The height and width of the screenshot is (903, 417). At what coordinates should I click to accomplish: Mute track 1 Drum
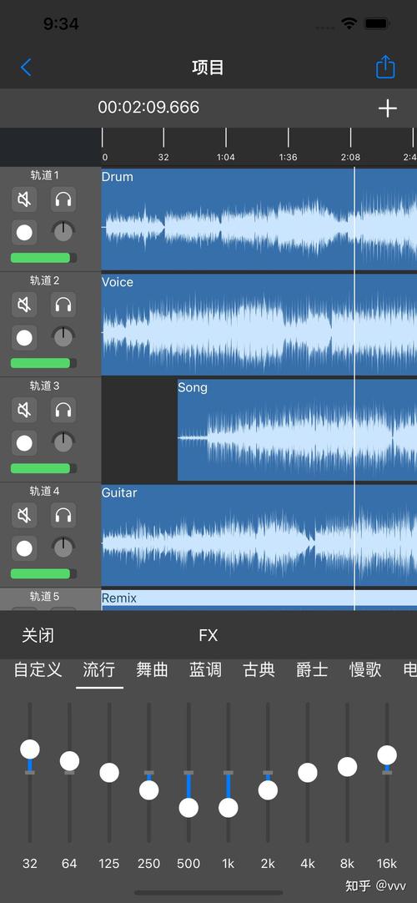[x=24, y=199]
